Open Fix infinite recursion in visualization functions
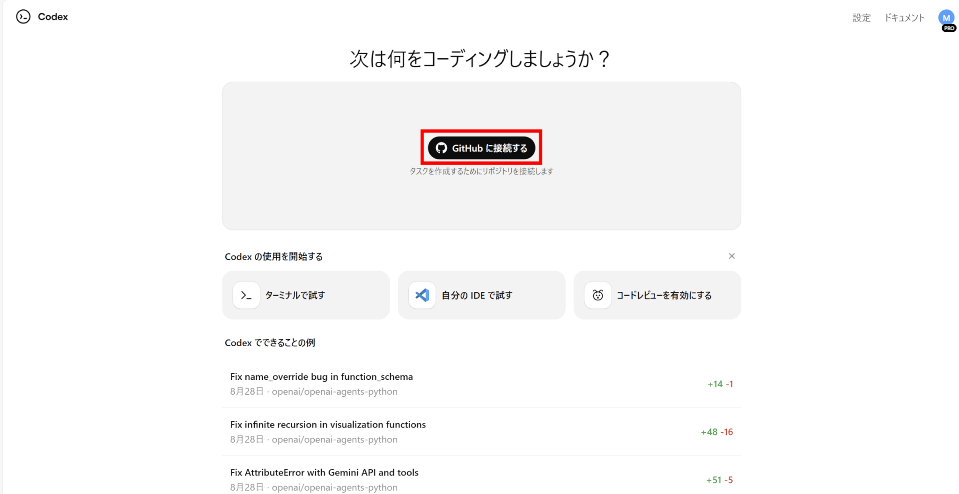959x494 pixels. [328, 424]
